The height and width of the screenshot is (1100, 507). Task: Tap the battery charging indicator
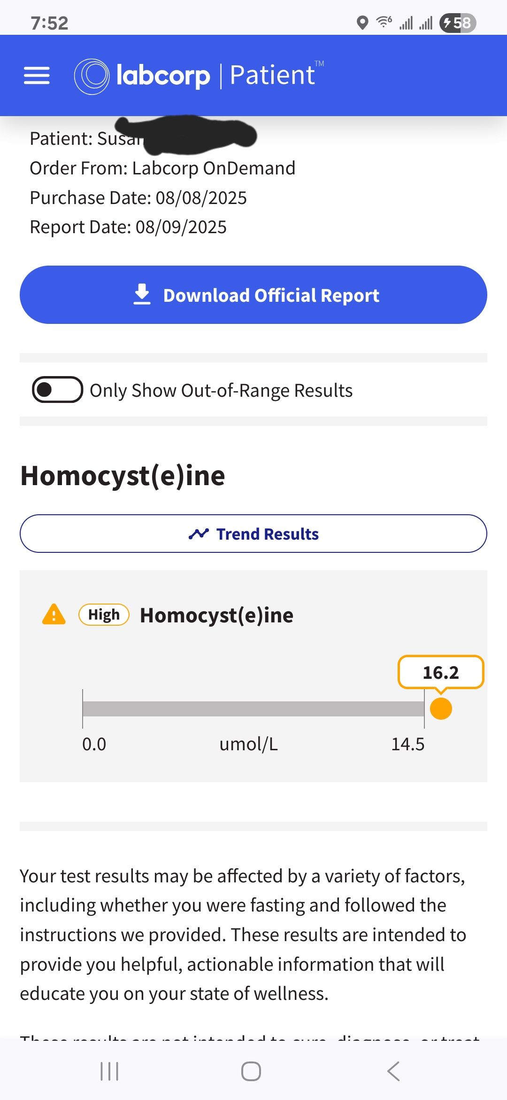coord(458,23)
